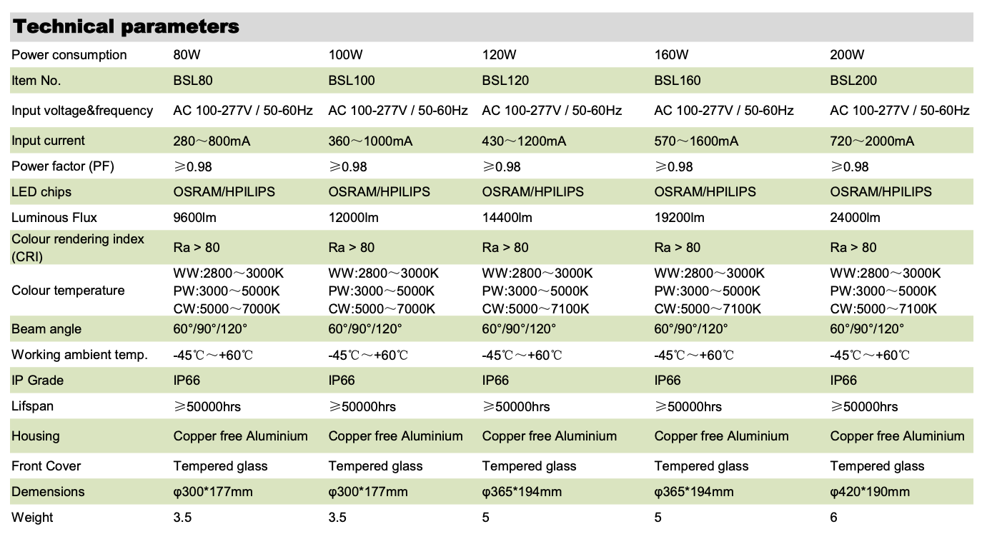Select the BSL200 item number cell
Screen dimensions: 982x534
pos(853,81)
